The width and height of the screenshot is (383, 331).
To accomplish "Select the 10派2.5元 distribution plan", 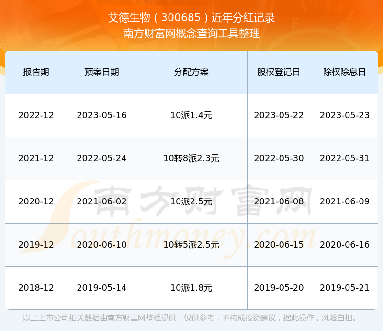I will [x=191, y=201].
